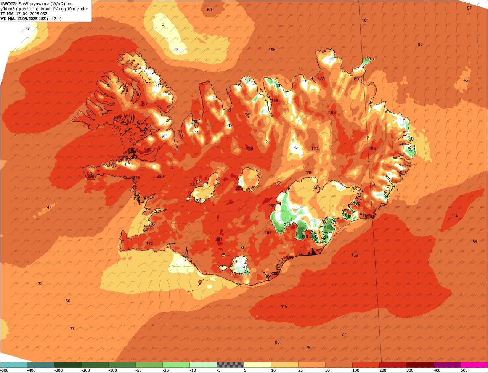Screen dimensions: 488x373
Task: Click the teal legend swatch between -500 and -400
Action: click(14, 365)
